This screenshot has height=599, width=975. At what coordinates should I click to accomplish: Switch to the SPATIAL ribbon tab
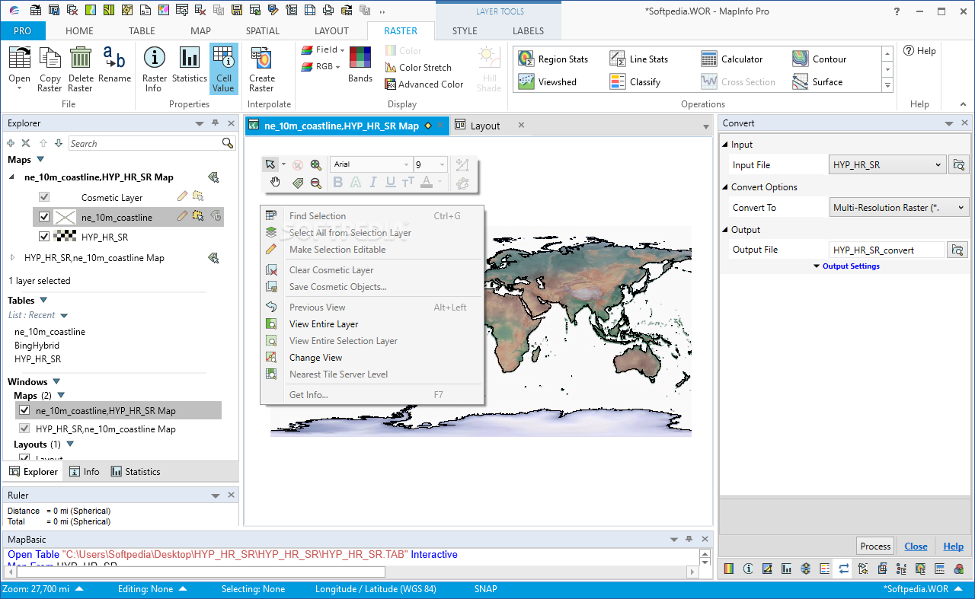(x=263, y=31)
